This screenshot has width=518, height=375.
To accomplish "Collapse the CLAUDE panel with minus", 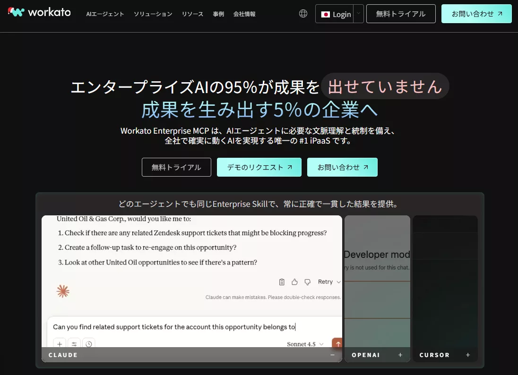I will (332, 355).
